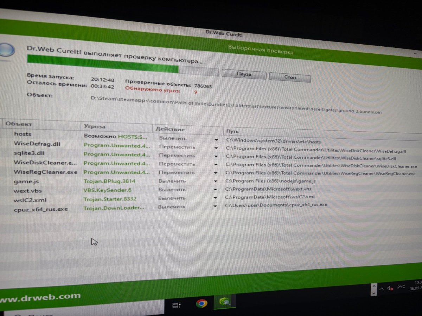Show hidden tray icons chevron
The width and height of the screenshot is (422, 316).
click(x=382, y=289)
